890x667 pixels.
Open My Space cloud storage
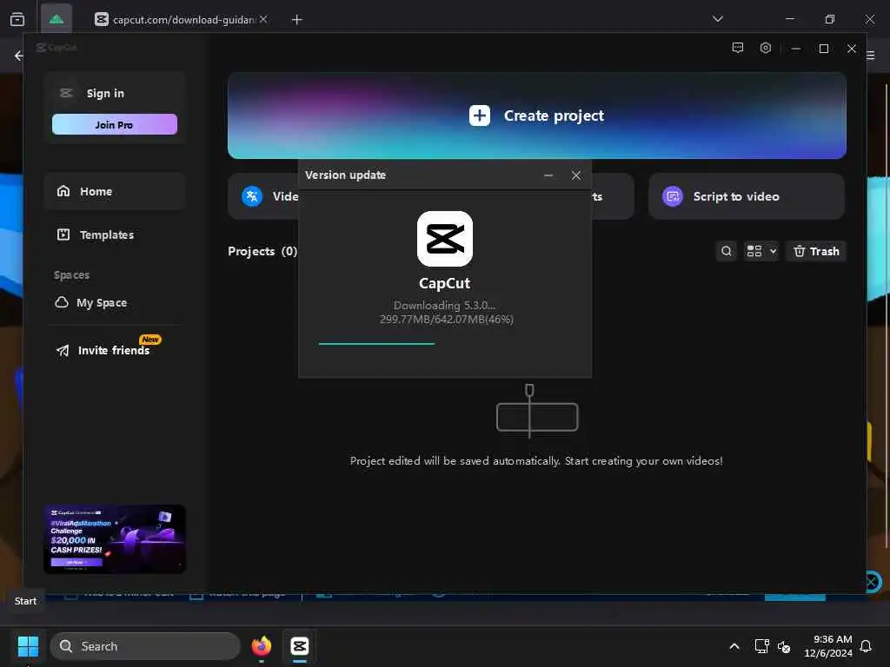pos(90,303)
